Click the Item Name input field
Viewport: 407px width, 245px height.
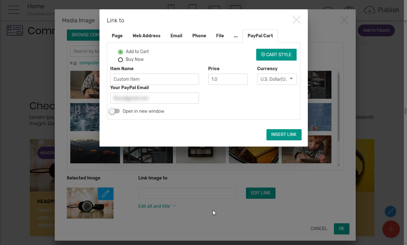155,79
